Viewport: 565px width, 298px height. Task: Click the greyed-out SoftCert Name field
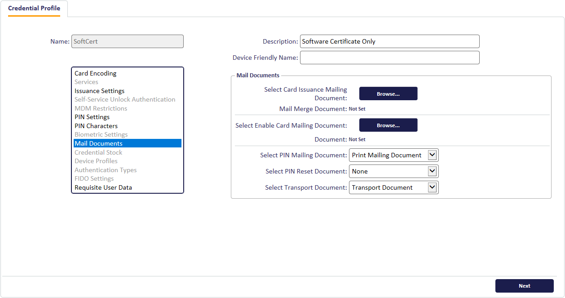coord(127,41)
